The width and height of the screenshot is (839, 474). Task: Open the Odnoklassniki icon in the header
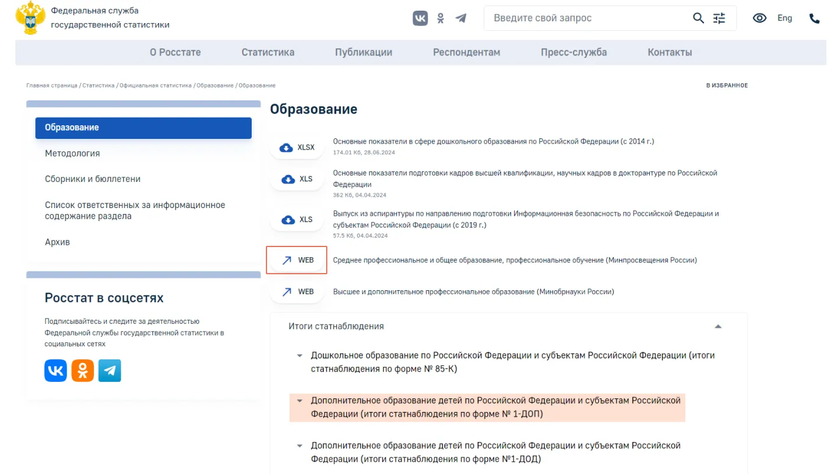[440, 18]
